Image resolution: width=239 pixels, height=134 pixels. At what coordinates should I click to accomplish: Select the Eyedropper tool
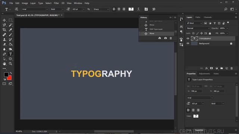click(10, 30)
